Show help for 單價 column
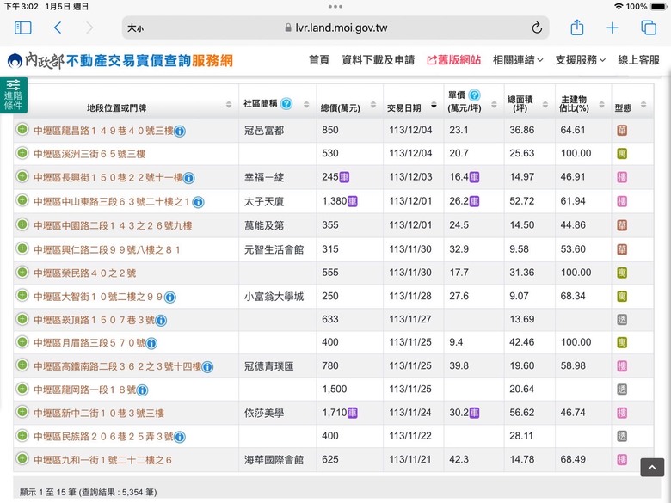The image size is (671, 503). click(x=474, y=95)
